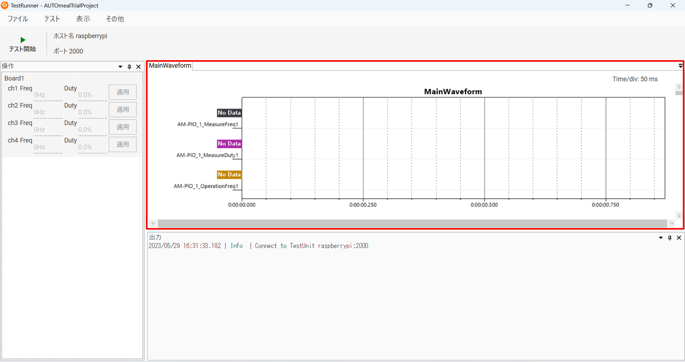Open the ファイル menu

[18, 19]
